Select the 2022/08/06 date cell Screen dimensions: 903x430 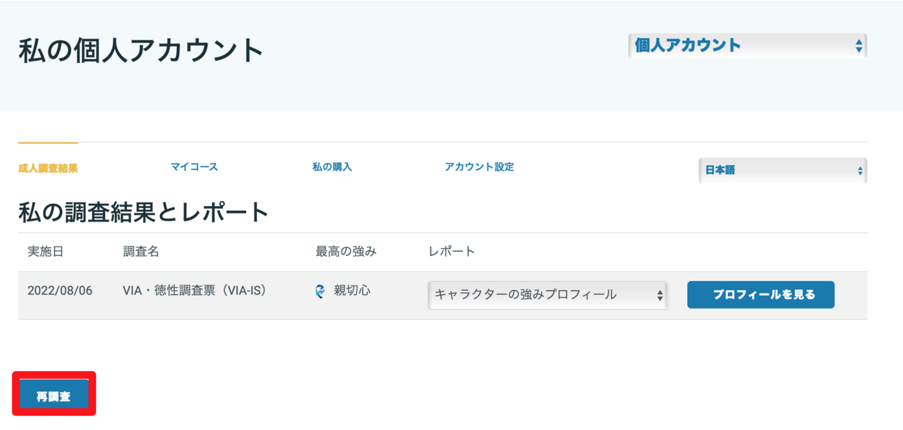point(60,291)
